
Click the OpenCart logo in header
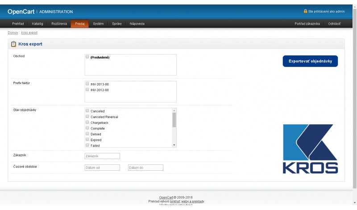(21, 12)
